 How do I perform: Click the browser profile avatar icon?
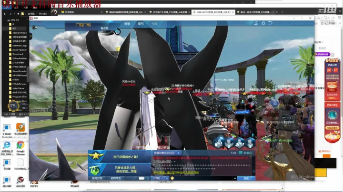pyautogui.click(x=54, y=12)
